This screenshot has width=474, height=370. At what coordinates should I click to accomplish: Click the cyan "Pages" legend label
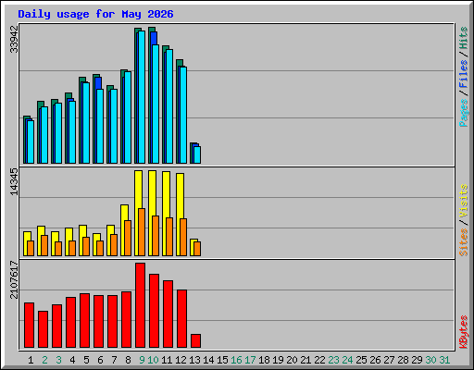463,113
